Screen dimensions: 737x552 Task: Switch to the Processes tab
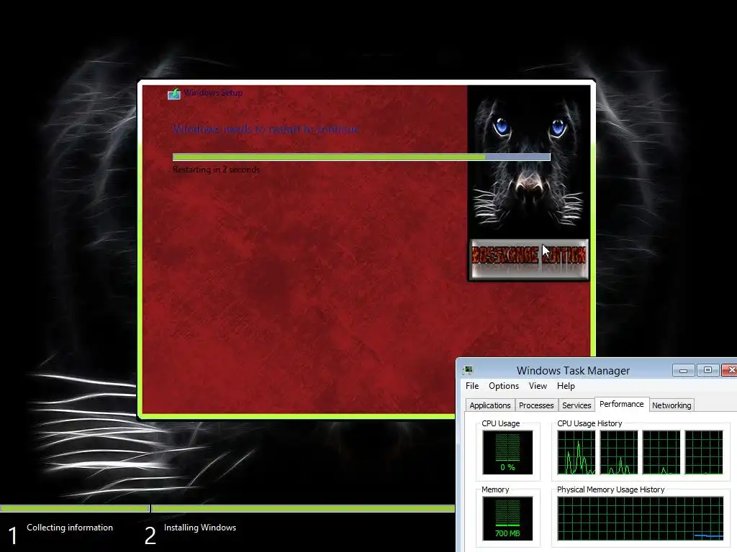coord(535,405)
